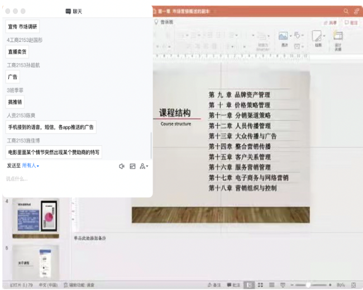Click the 设计灵感 design ideas icon
The width and height of the screenshot is (363, 290).
338,38
